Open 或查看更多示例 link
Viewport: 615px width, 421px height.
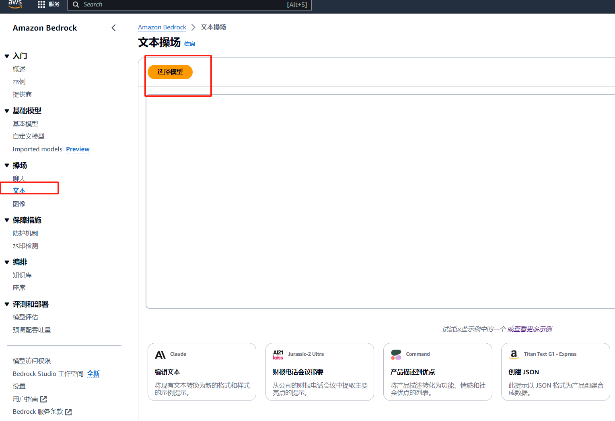(x=530, y=329)
